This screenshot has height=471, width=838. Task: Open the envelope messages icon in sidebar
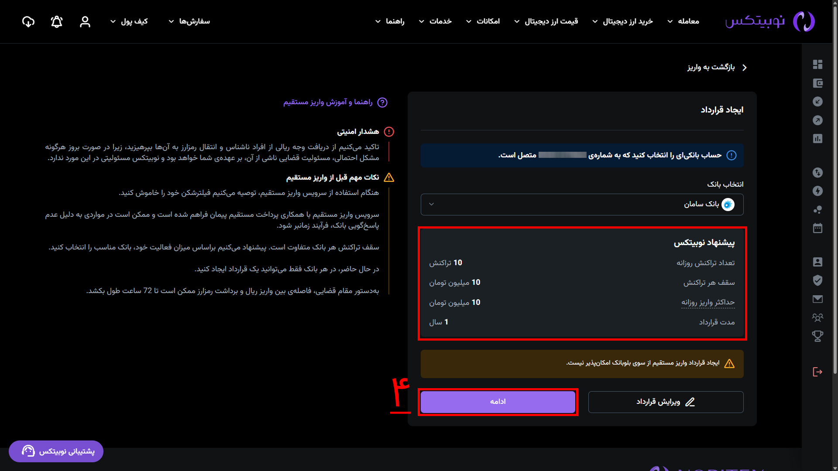817,299
